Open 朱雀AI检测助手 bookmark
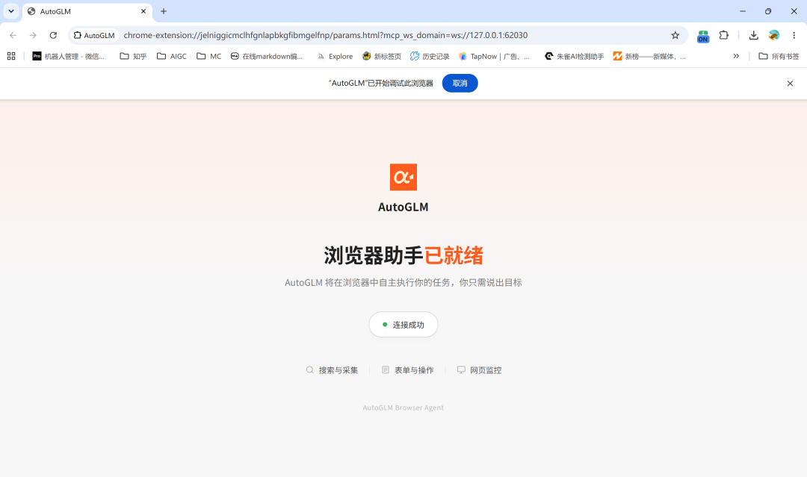Image resolution: width=807 pixels, height=477 pixels. pos(575,56)
